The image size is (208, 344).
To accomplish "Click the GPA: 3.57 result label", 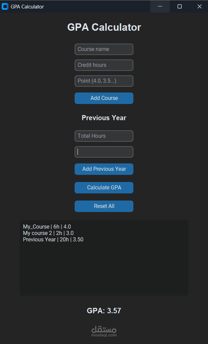I will pyautogui.click(x=104, y=310).
